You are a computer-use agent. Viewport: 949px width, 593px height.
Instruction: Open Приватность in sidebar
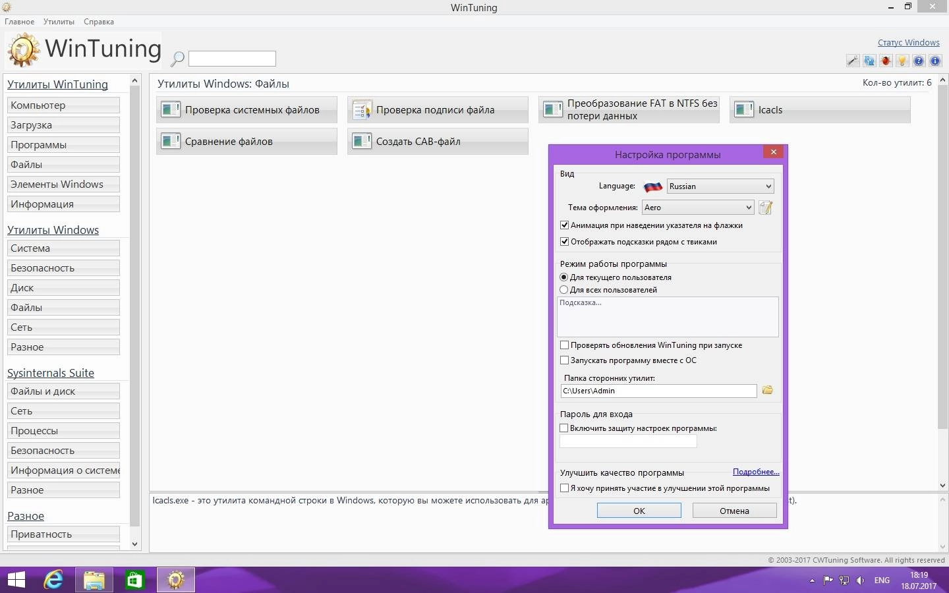[63, 534]
